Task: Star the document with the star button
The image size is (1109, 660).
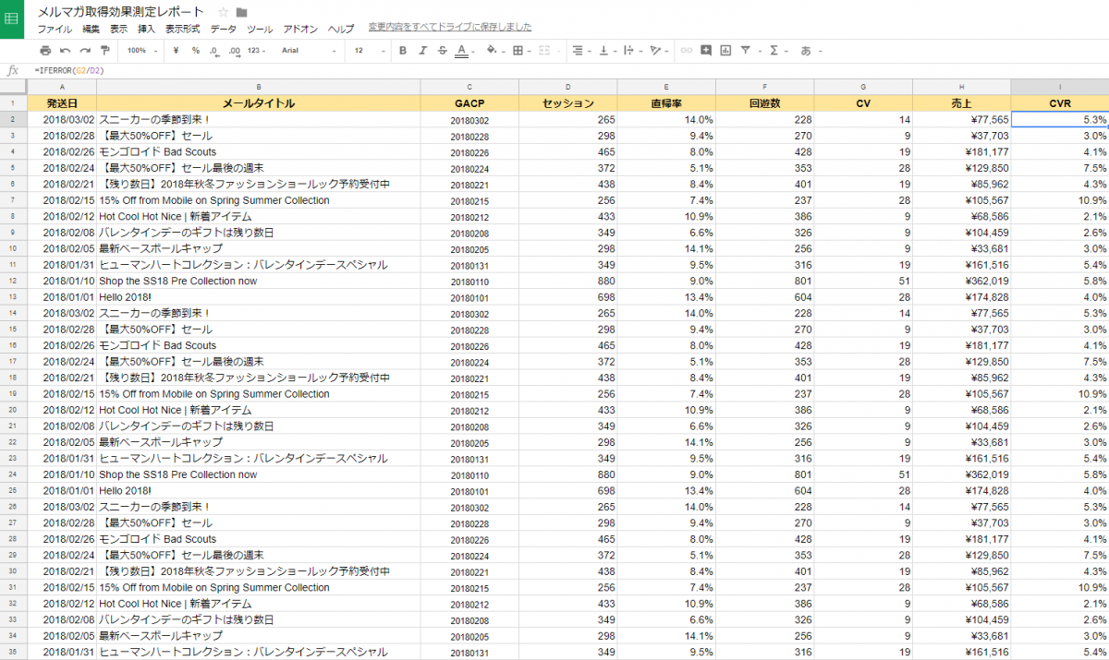Action: point(223,12)
